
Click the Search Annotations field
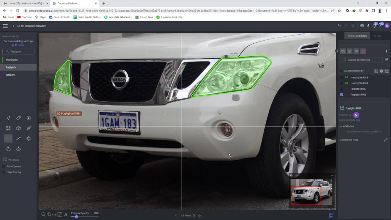coord(361,60)
